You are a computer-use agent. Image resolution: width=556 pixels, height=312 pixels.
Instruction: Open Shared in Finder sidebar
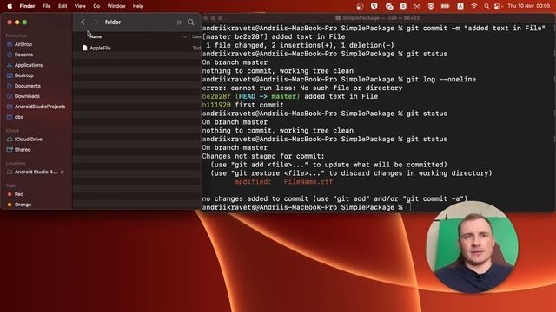pyautogui.click(x=23, y=150)
